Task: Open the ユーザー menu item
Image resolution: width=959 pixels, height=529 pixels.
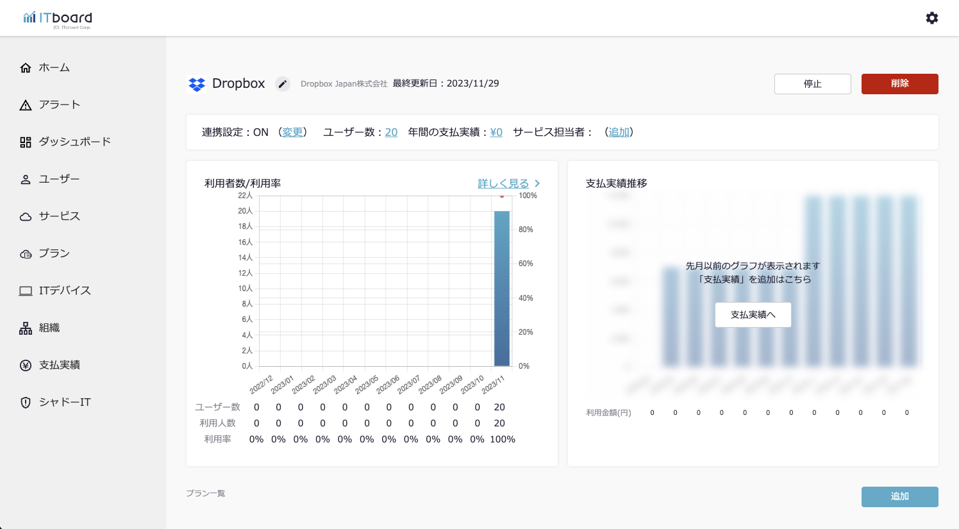Action: point(59,180)
